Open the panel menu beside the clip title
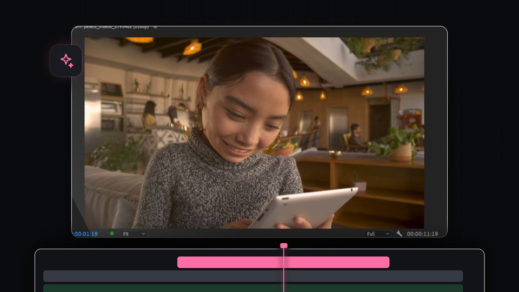Screen dimensions: 519x292 [x=155, y=27]
